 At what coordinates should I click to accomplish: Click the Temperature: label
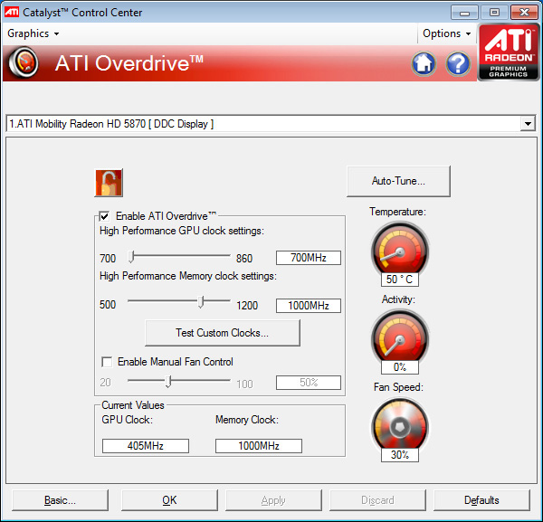(x=397, y=212)
